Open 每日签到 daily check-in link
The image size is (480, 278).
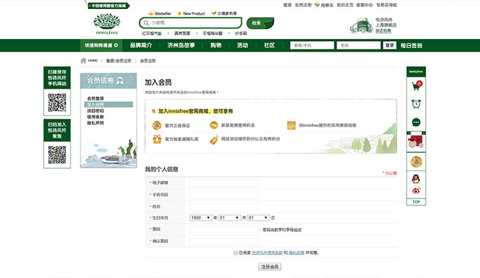(411, 45)
